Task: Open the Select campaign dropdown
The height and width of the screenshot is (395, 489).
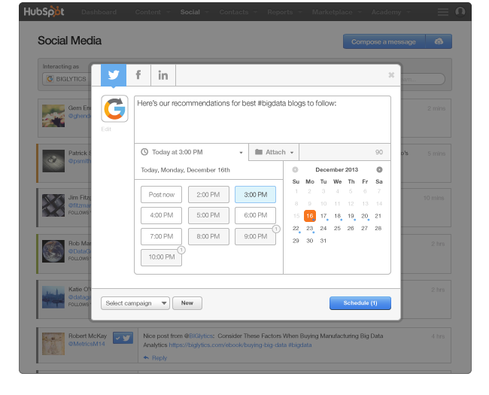Action: tap(135, 303)
